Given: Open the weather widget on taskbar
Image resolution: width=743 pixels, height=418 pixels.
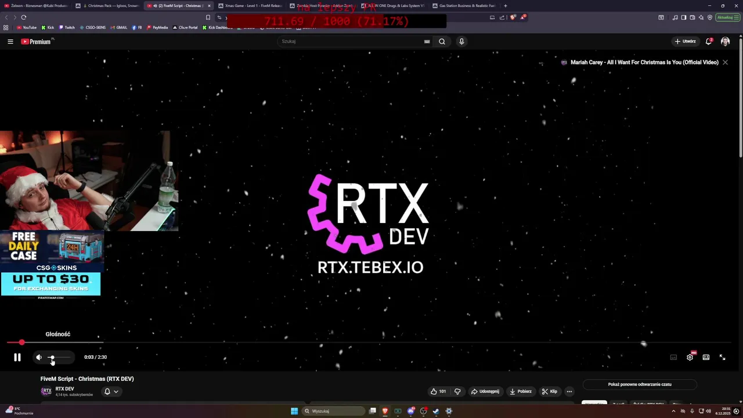Looking at the screenshot, I should (x=19, y=410).
